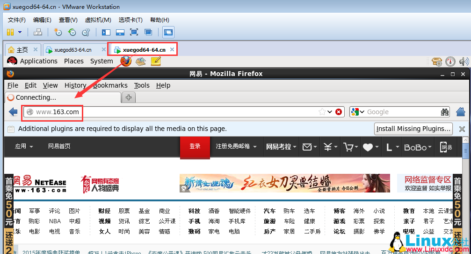The image size is (471, 254).
Task: Click the volume speaker icon in panel
Action: coord(464,62)
